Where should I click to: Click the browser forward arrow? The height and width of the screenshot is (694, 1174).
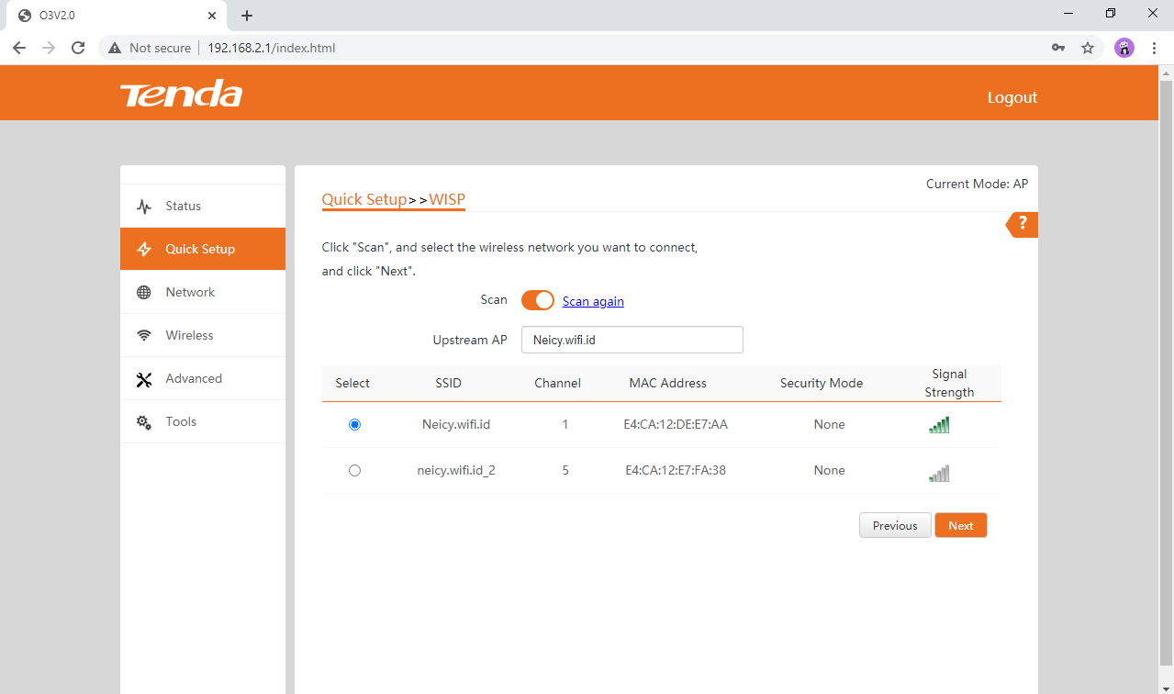49,48
